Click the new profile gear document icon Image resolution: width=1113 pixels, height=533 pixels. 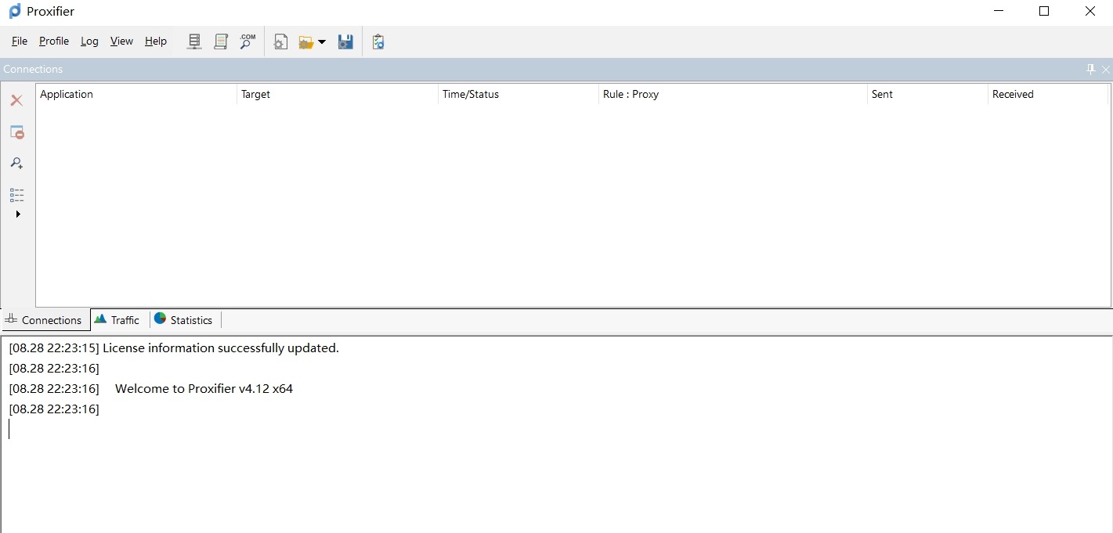(280, 42)
